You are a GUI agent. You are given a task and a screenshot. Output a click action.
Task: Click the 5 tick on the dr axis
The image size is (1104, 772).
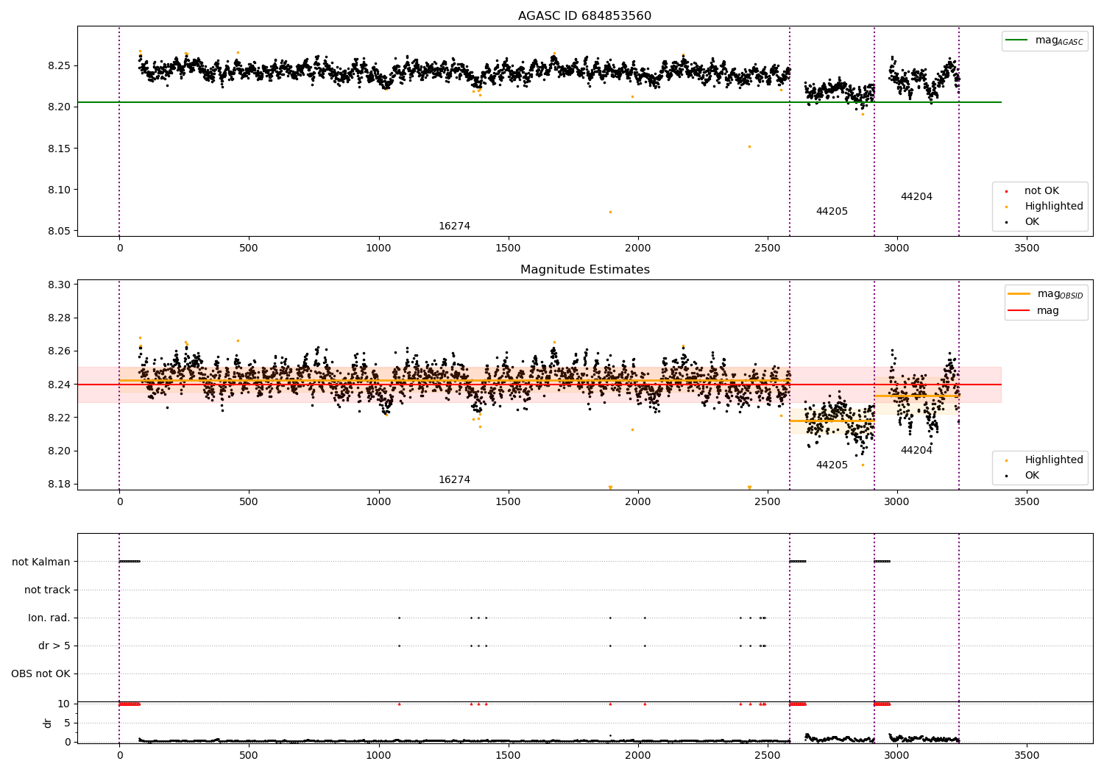point(67,723)
